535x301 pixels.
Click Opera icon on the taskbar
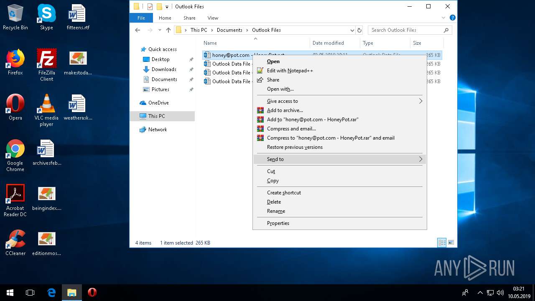(92, 293)
